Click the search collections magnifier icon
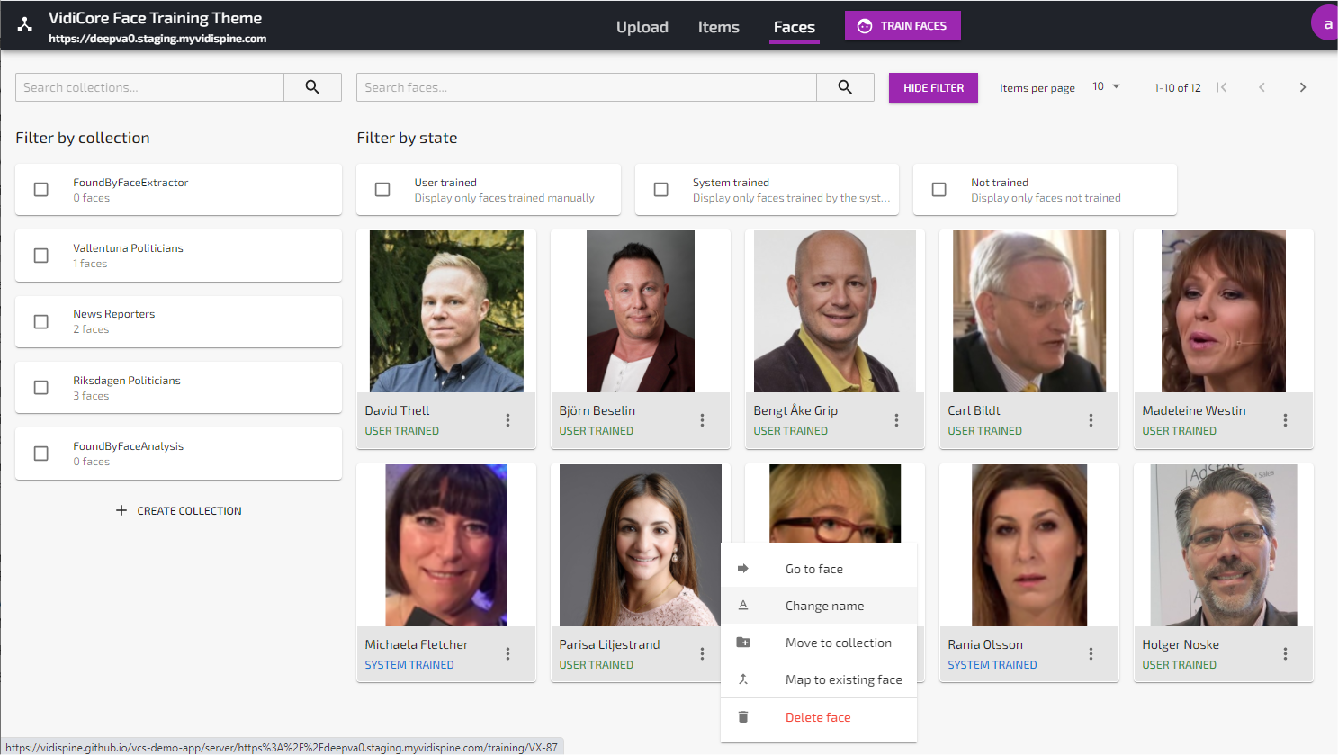Viewport: 1338px width, 755px height. 312,87
